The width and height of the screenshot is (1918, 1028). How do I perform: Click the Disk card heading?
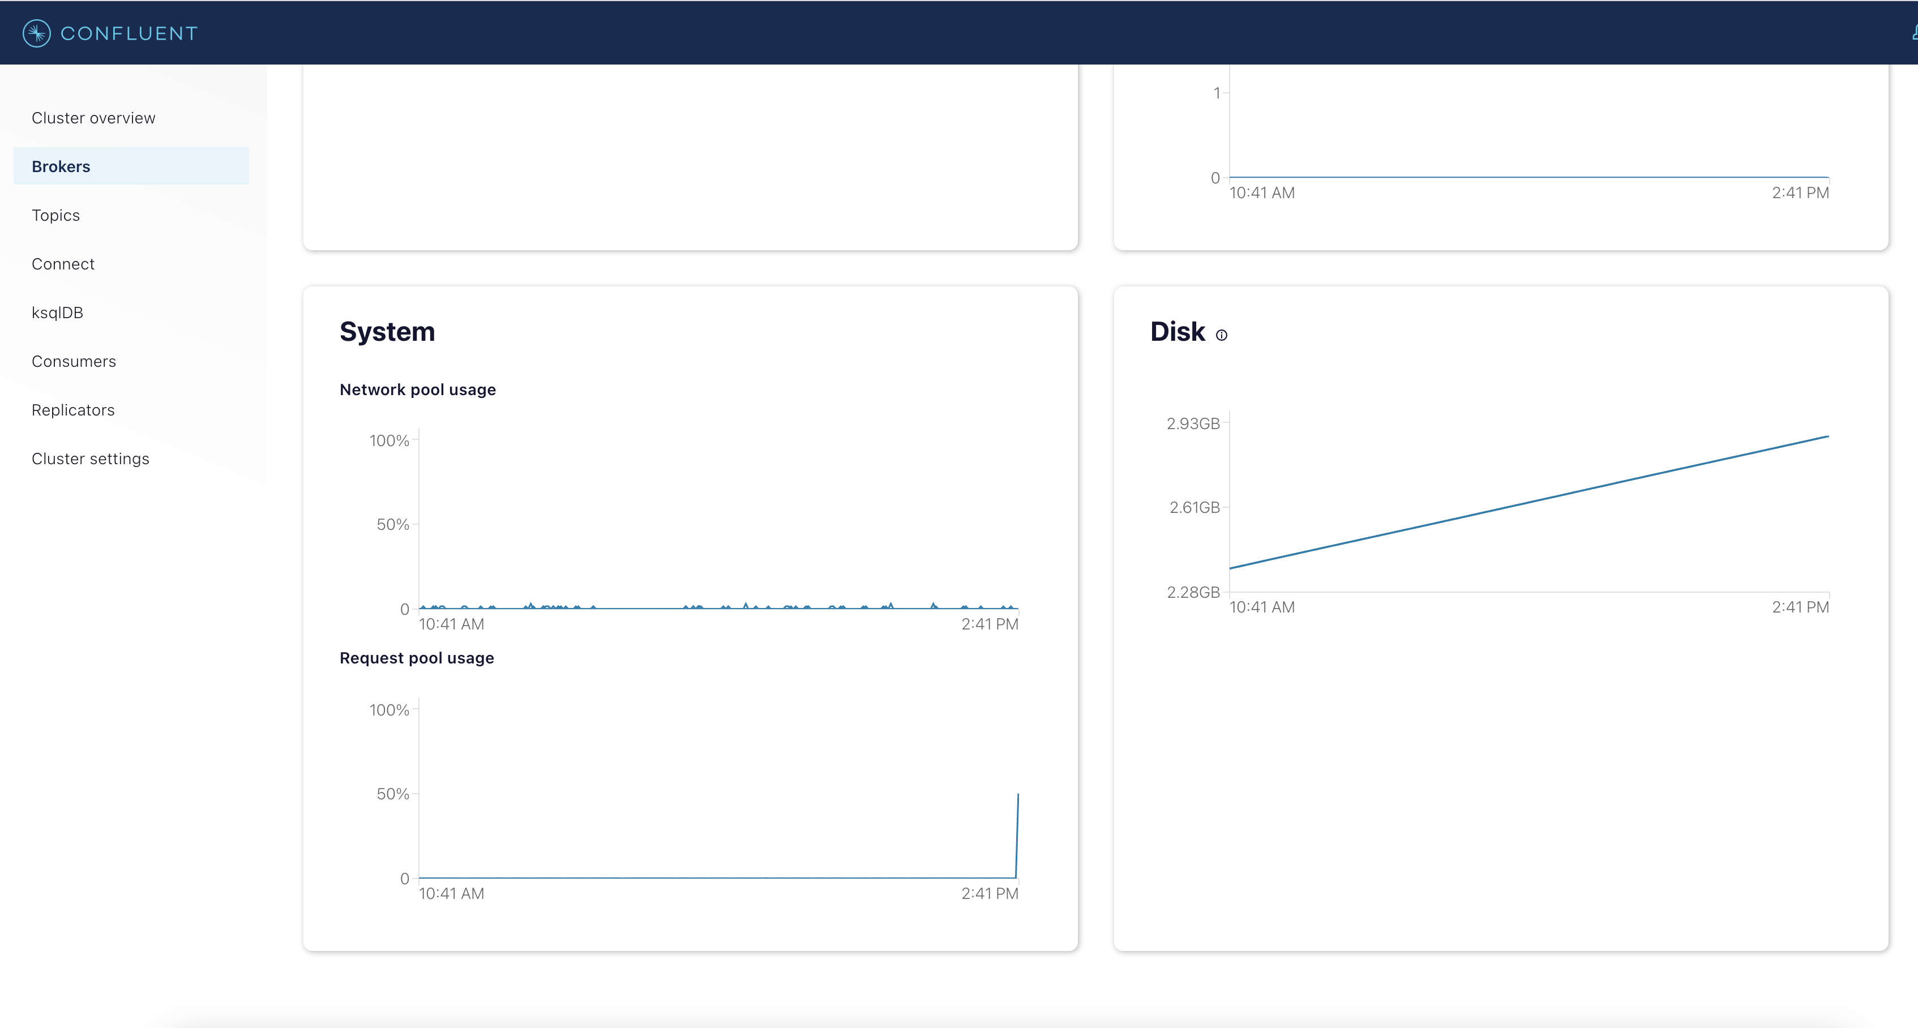pyautogui.click(x=1176, y=331)
